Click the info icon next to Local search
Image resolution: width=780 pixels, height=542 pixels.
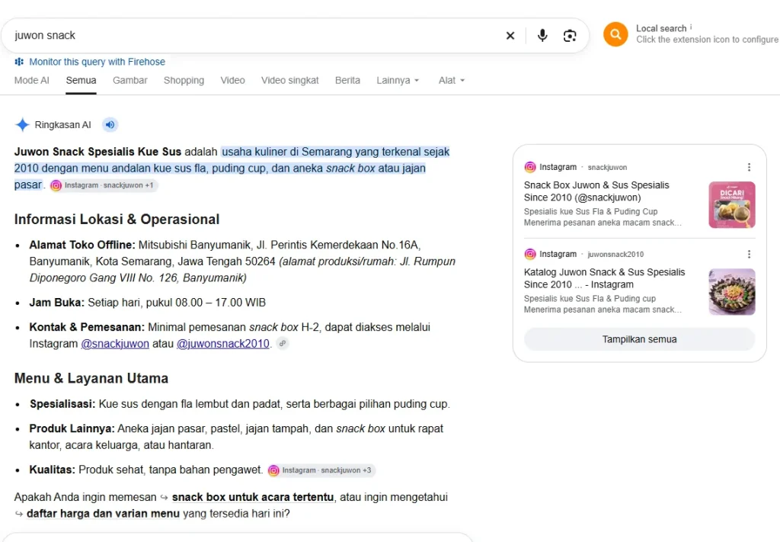tap(690, 27)
